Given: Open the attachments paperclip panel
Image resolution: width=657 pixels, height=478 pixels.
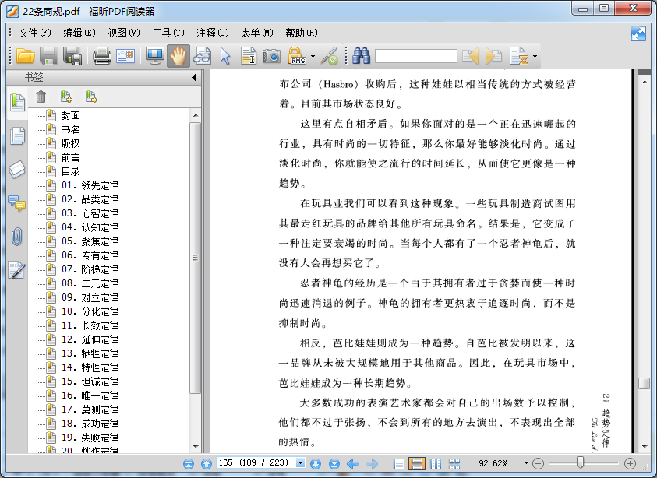Looking at the screenshot, I should click(x=17, y=237).
